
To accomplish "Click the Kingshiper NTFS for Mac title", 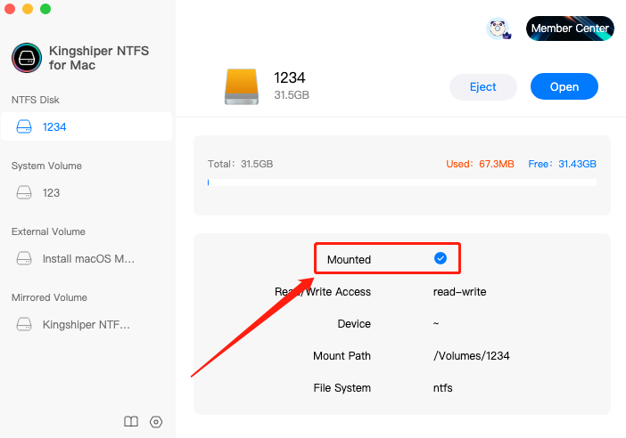I will click(x=99, y=58).
